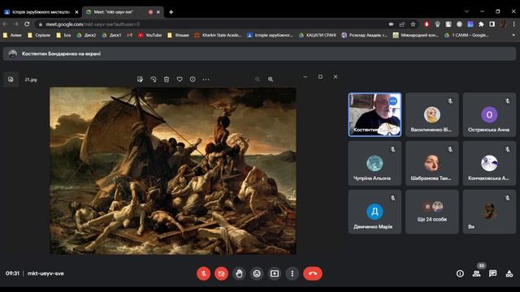Image resolution: width=520 pixels, height=292 pixels.
Task: Open the chat panel icon
Action: coord(493,273)
